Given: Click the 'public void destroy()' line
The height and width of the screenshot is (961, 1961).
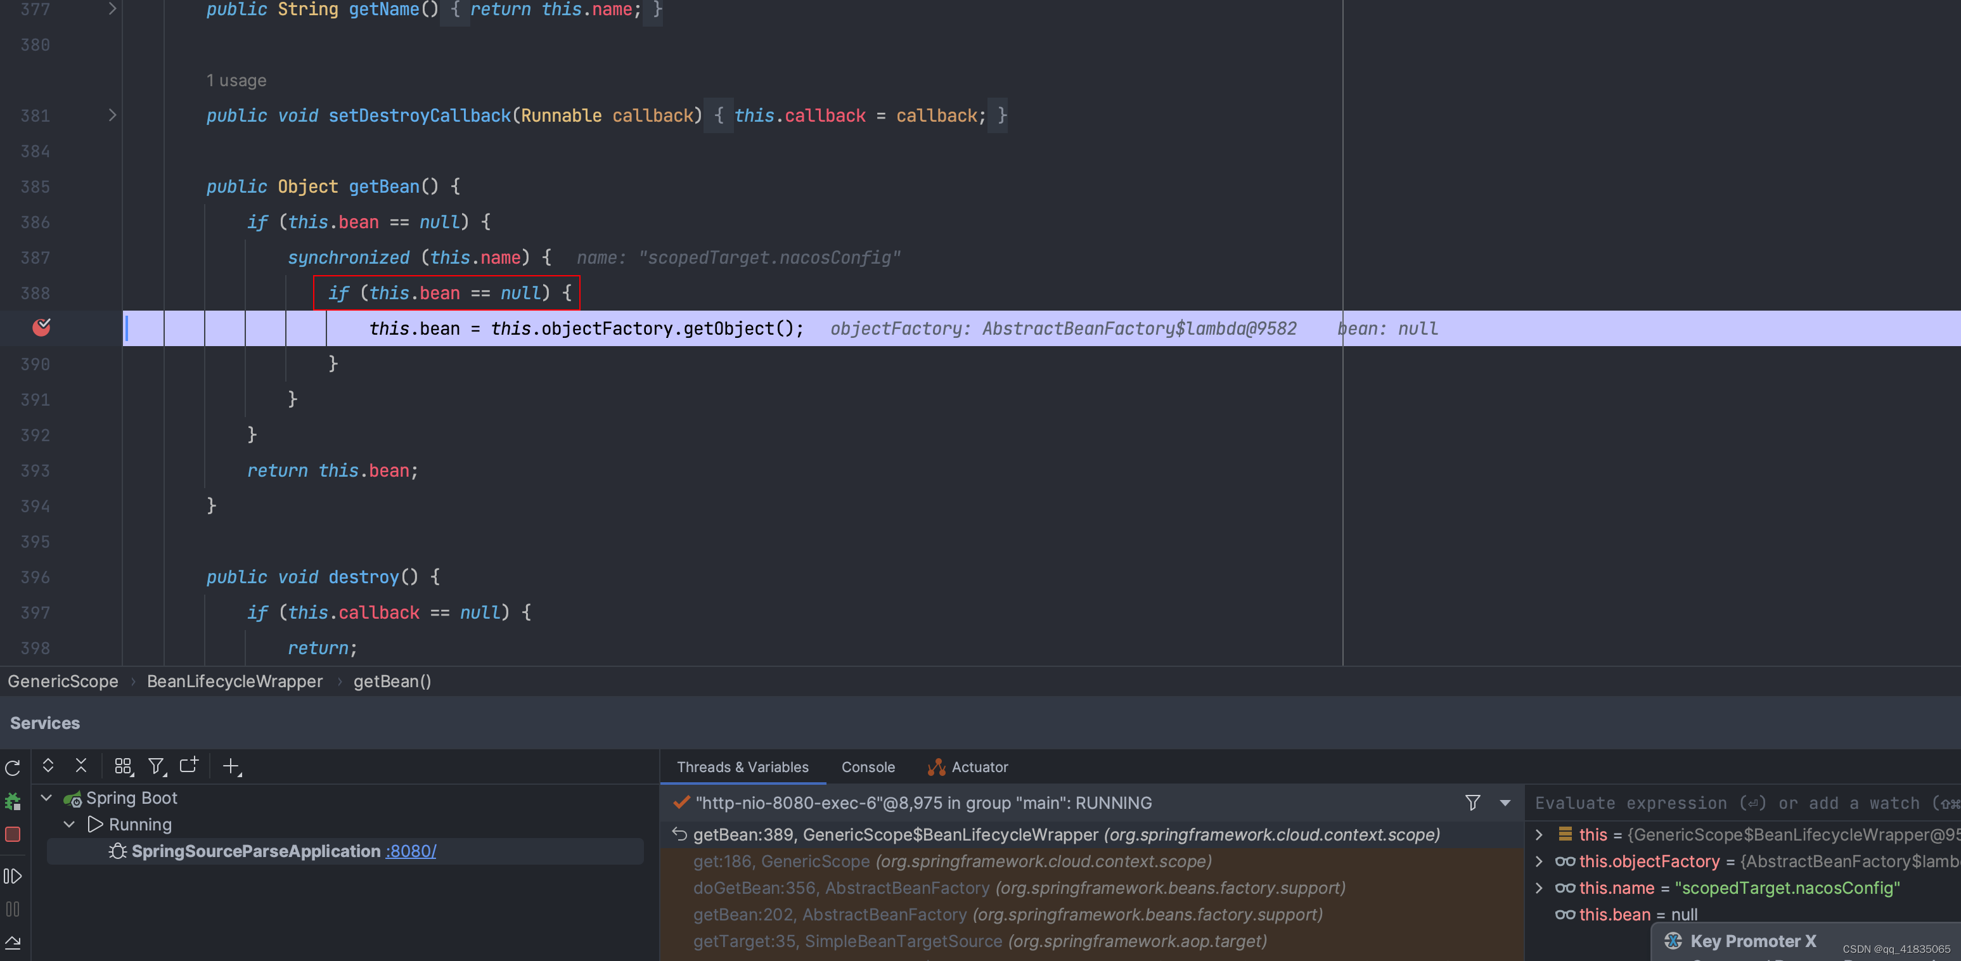Looking at the screenshot, I should tap(323, 576).
